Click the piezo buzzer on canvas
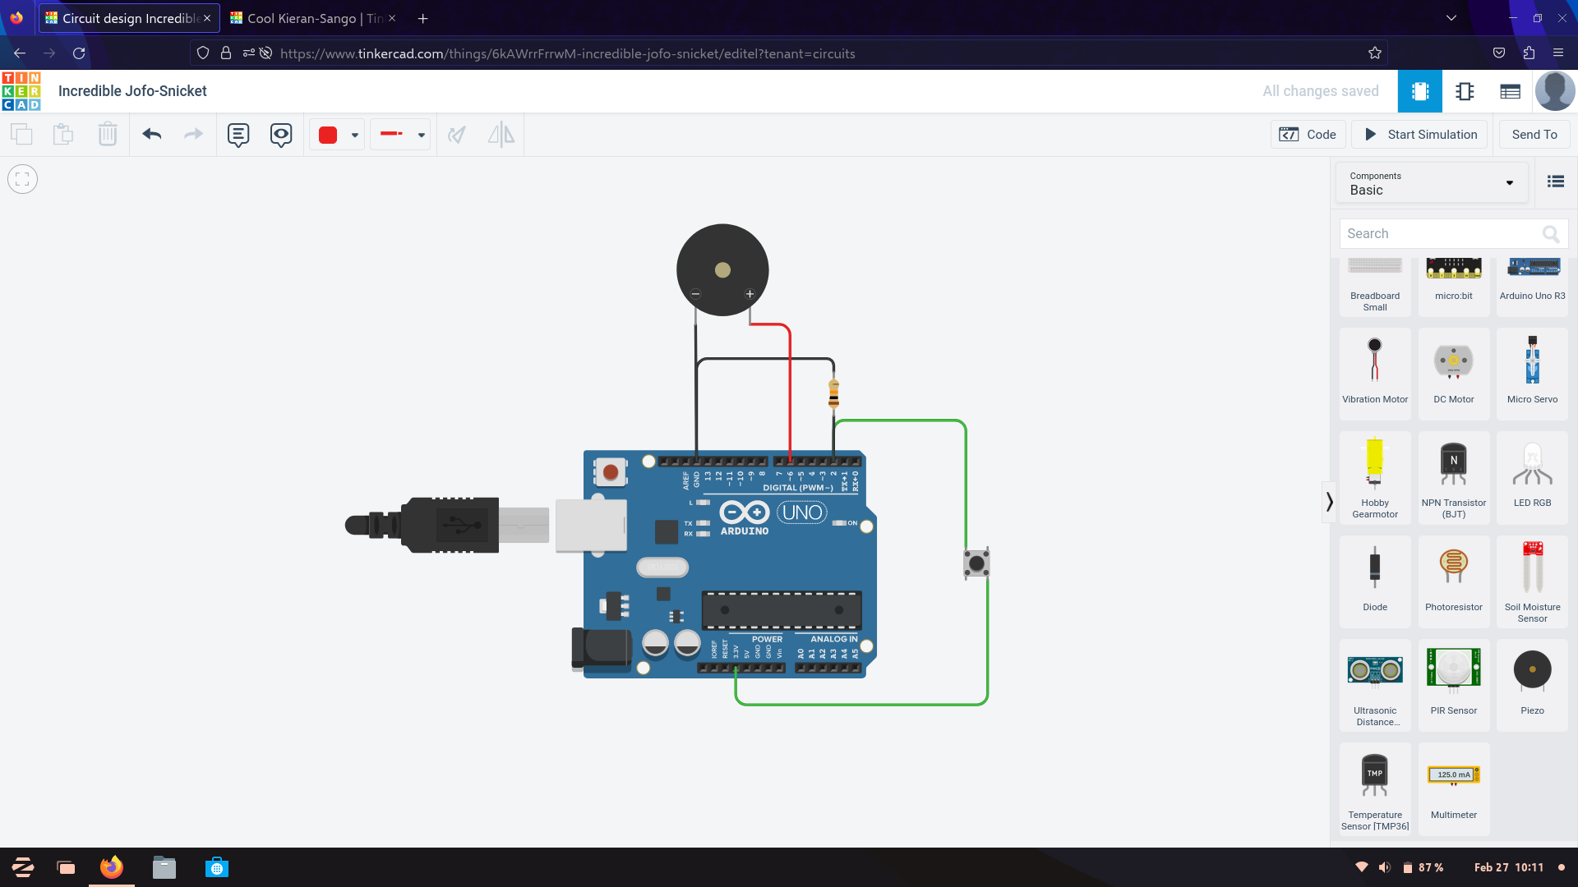Screen dimensions: 1578x887 (722, 269)
